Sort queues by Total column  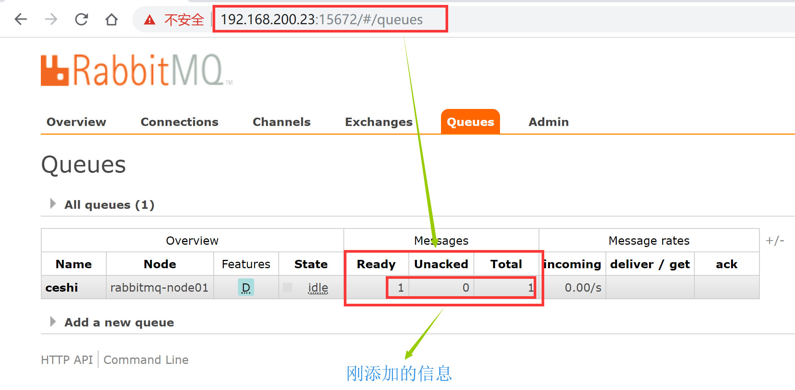506,264
